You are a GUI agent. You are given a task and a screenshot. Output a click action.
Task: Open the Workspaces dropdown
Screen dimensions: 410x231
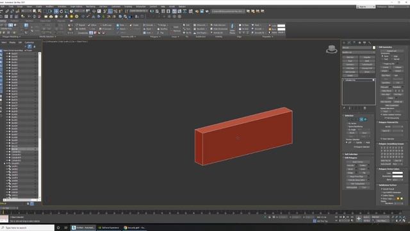coord(398,6)
